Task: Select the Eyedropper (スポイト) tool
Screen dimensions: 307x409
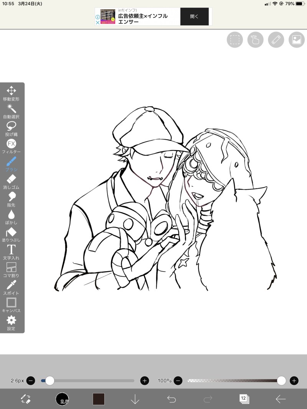Action: pyautogui.click(x=11, y=287)
